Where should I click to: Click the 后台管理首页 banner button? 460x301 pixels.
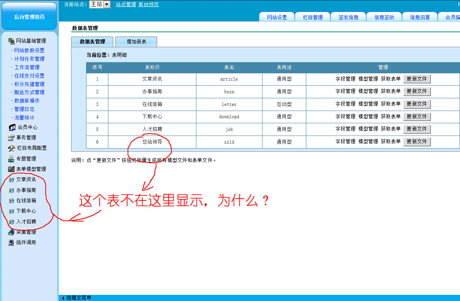29,17
